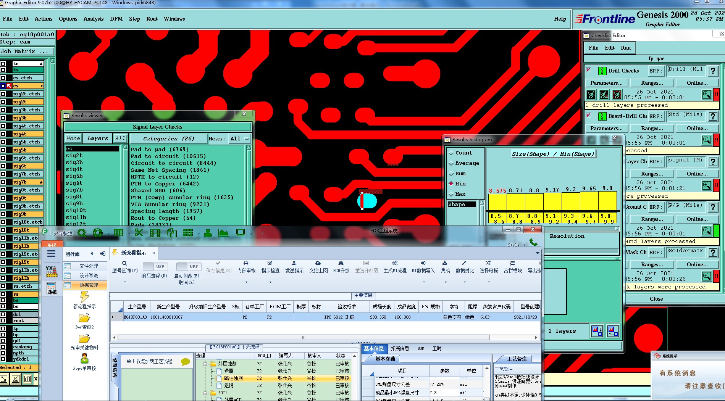
Task: Click the user person icon in EDS toolbar
Action: click(208, 233)
